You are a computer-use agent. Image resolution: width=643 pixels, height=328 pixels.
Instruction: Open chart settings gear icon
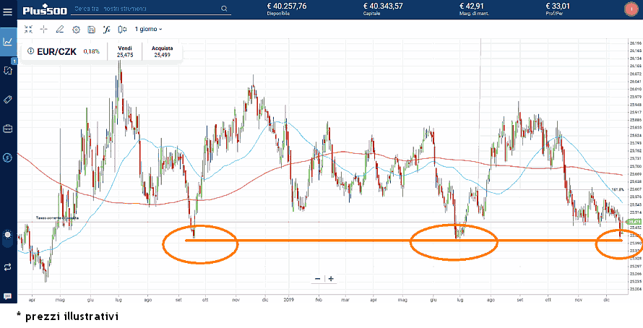(76, 30)
